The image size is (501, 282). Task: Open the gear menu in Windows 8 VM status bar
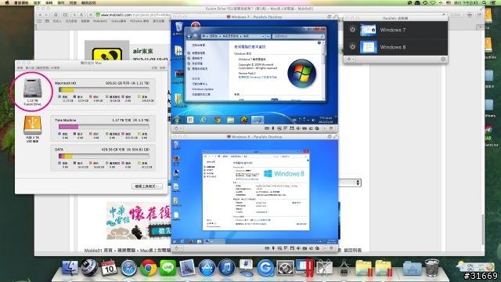click(331, 248)
